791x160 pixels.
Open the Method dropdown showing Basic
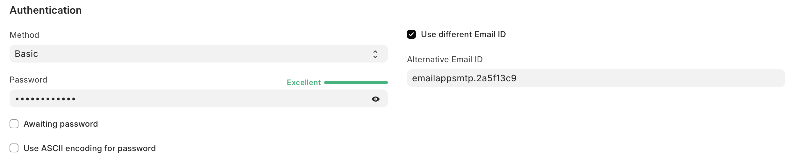198,54
